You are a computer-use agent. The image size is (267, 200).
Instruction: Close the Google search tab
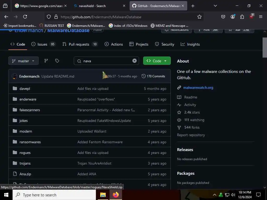pyautogui.click(x=65, y=6)
